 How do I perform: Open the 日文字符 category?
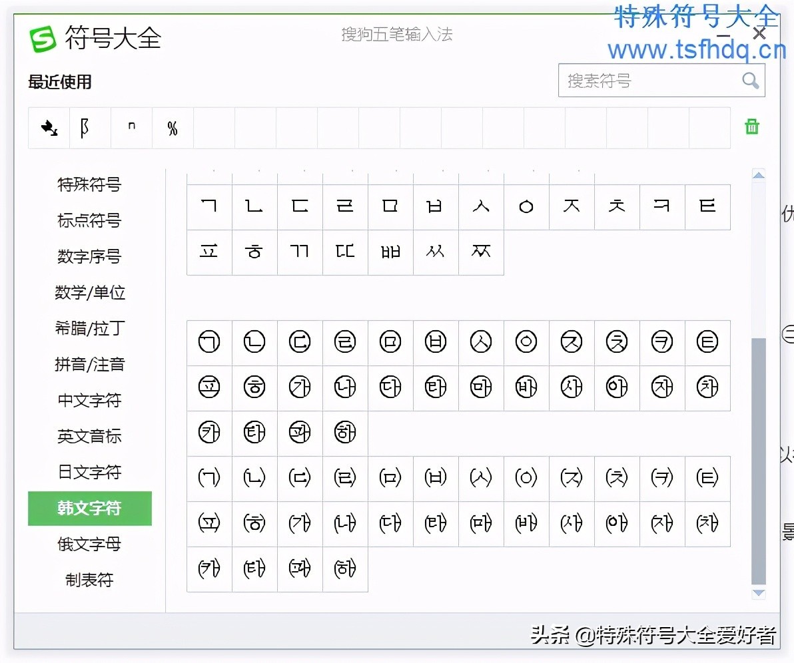[89, 472]
